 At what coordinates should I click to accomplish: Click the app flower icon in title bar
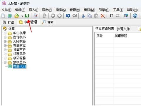(4, 3)
